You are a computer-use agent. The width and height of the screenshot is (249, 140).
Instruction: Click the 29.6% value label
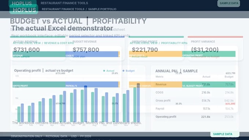115,73
